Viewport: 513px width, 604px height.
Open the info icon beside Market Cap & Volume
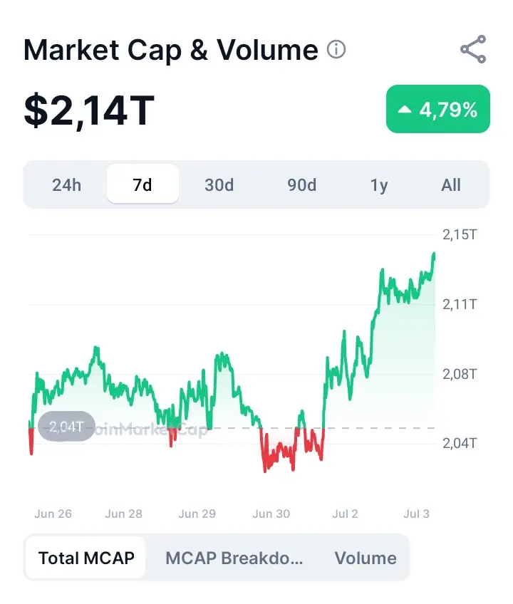coord(336,50)
